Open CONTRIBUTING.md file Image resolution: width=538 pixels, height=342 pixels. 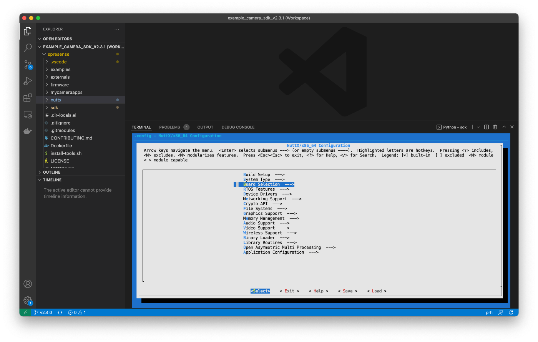click(x=81, y=138)
